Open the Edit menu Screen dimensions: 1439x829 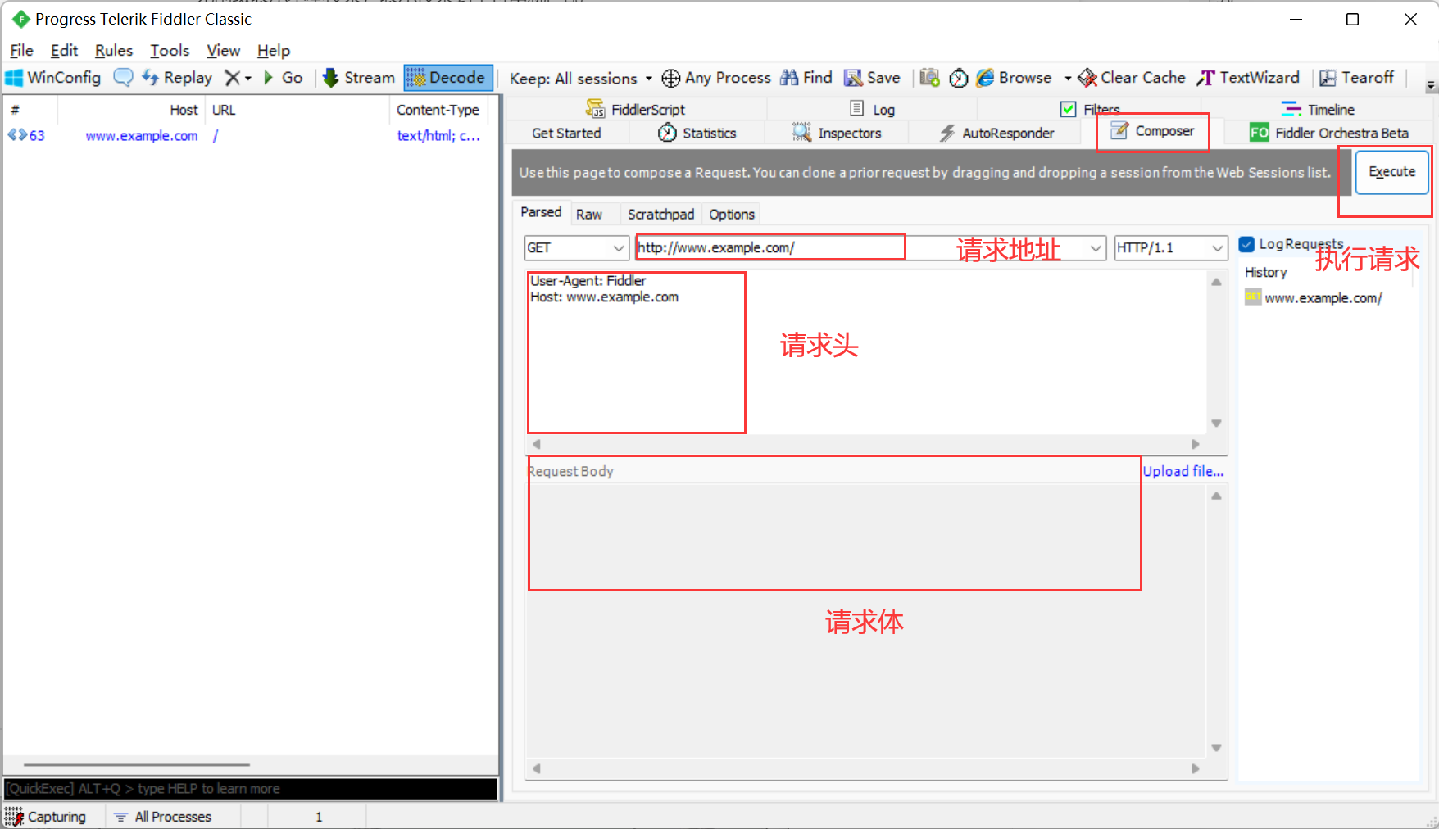[64, 50]
